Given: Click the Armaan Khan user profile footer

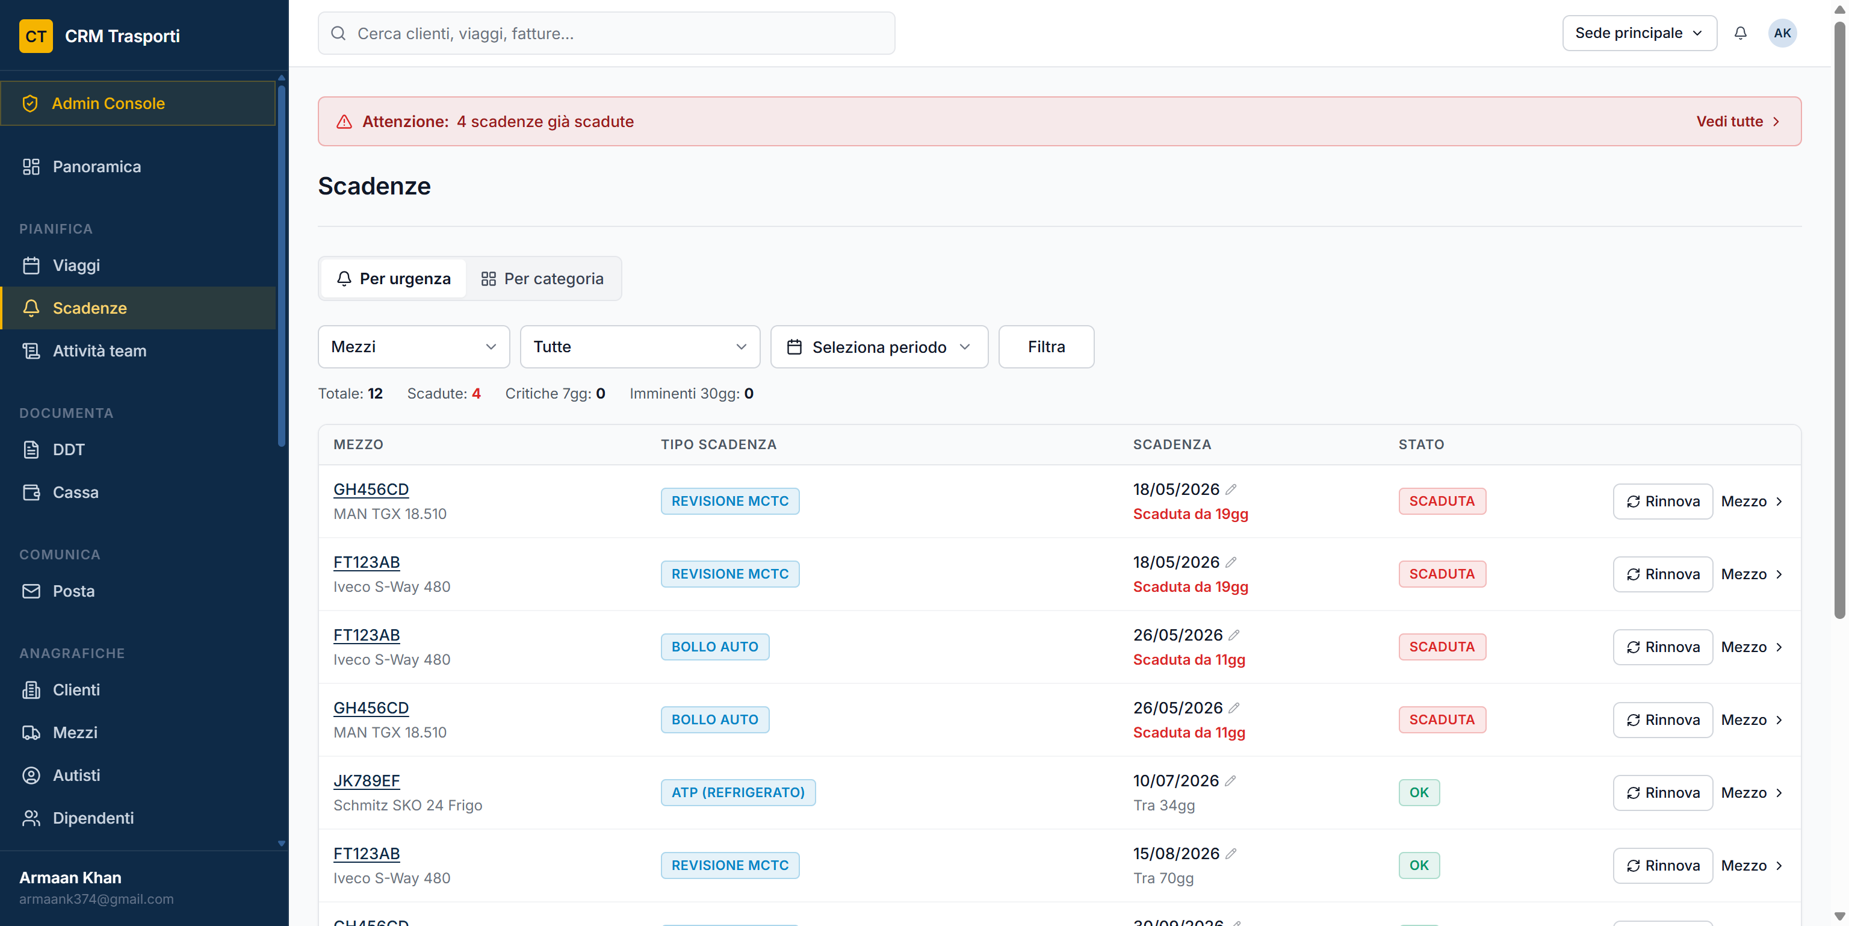Looking at the screenshot, I should coord(144,888).
